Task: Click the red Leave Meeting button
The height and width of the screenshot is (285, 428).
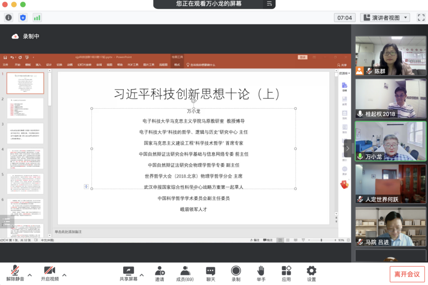Action: (407, 274)
